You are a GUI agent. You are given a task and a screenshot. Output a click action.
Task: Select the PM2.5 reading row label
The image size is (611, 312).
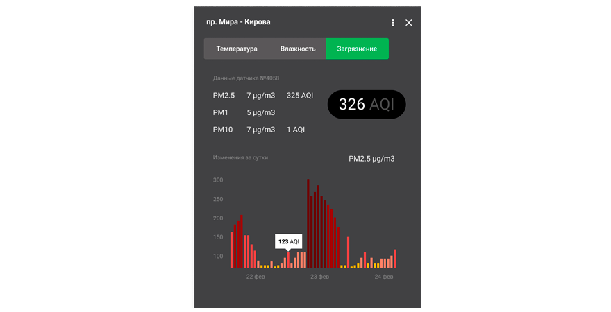click(224, 95)
